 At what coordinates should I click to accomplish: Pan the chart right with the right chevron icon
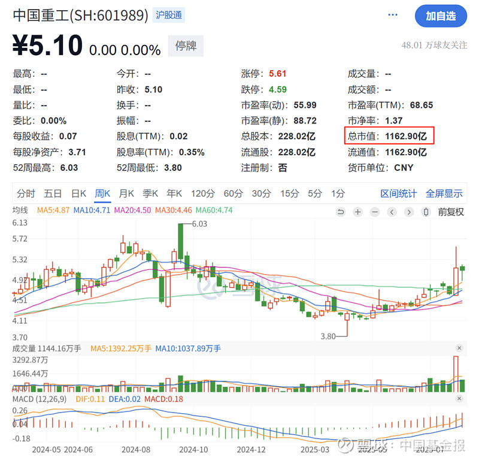click(x=410, y=212)
